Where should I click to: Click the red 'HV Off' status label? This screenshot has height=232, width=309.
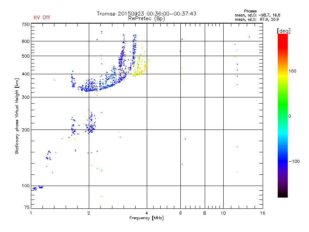[x=42, y=17]
